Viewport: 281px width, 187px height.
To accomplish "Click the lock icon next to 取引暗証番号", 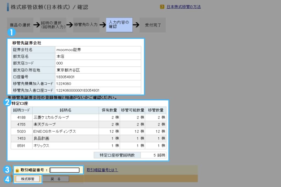I will click(x=17, y=170).
